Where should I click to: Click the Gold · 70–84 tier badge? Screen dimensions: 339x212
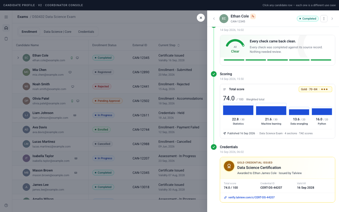315,89
